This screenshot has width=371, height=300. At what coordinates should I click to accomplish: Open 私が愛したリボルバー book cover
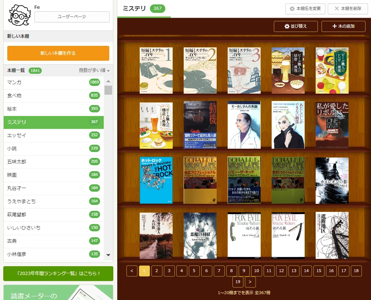click(x=332, y=125)
